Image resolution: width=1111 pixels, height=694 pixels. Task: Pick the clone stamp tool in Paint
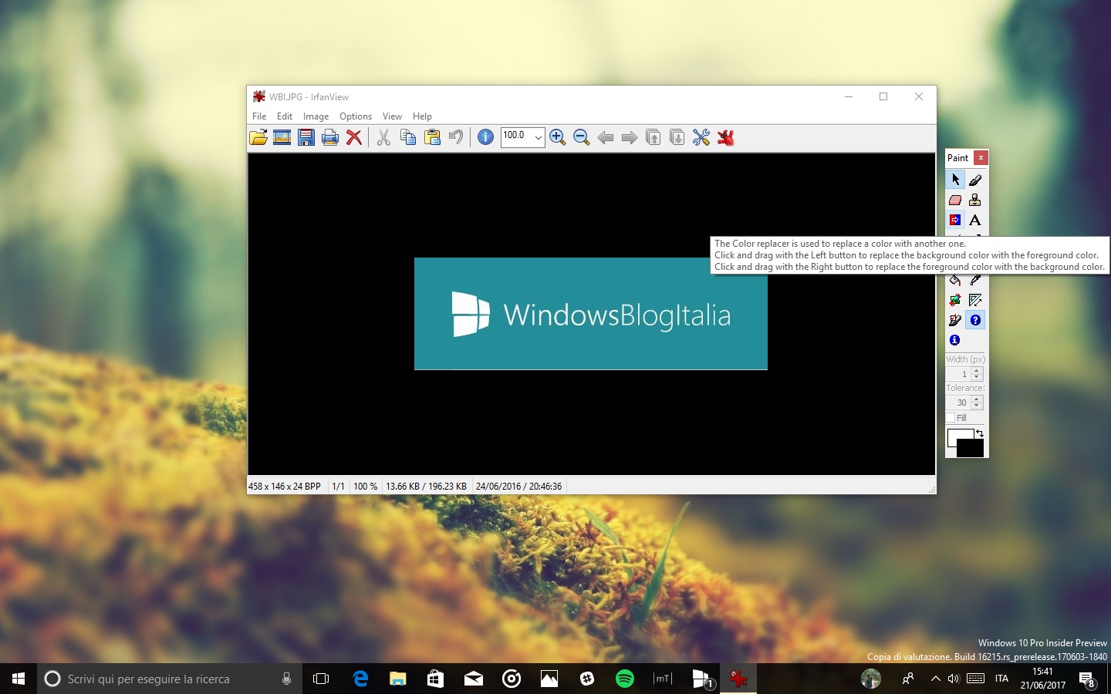tap(975, 200)
